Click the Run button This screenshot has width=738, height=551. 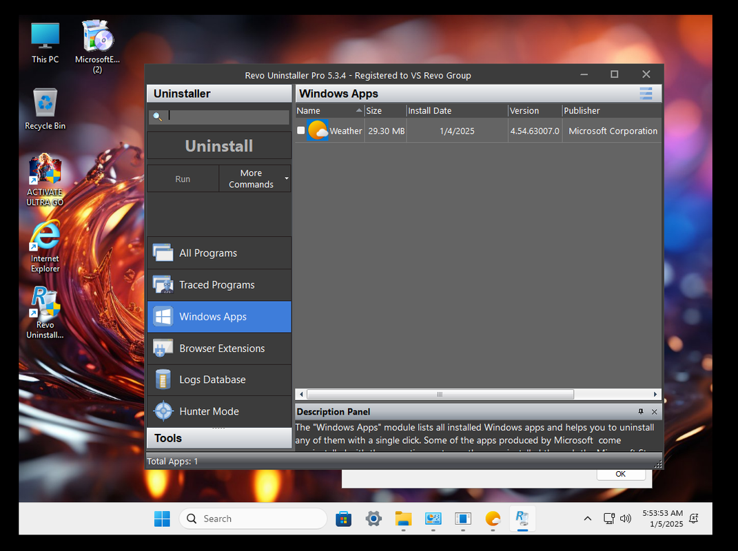click(183, 179)
